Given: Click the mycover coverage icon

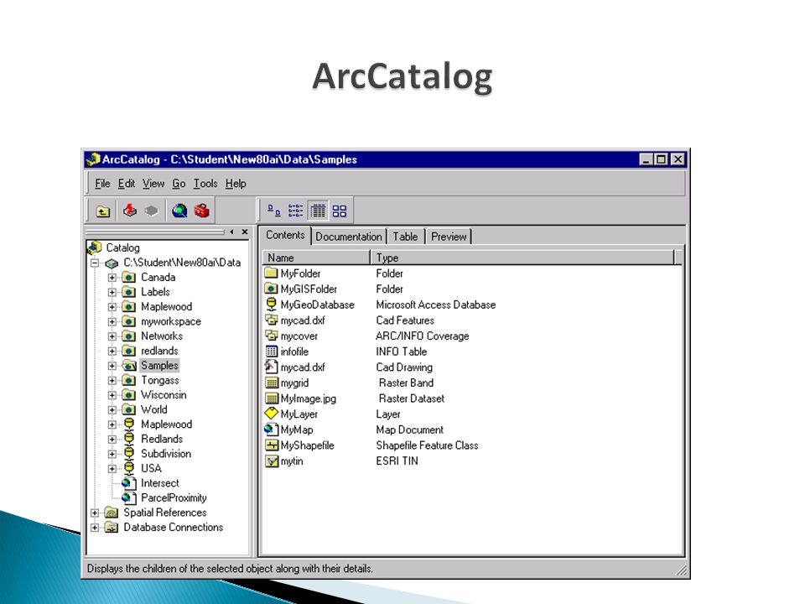Looking at the screenshot, I should click(x=271, y=336).
